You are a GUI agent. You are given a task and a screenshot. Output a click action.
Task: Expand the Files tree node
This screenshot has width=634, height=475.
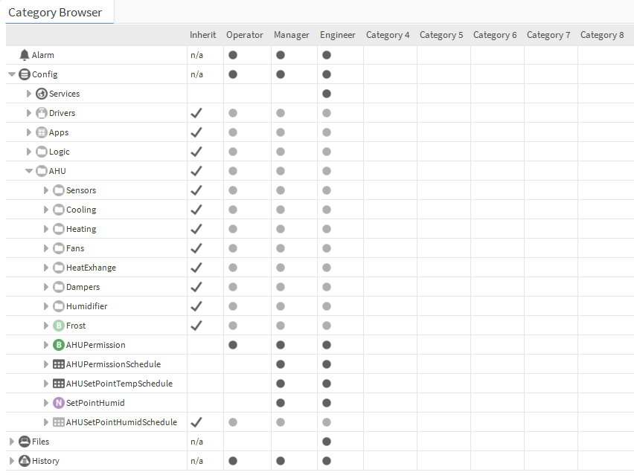click(12, 441)
